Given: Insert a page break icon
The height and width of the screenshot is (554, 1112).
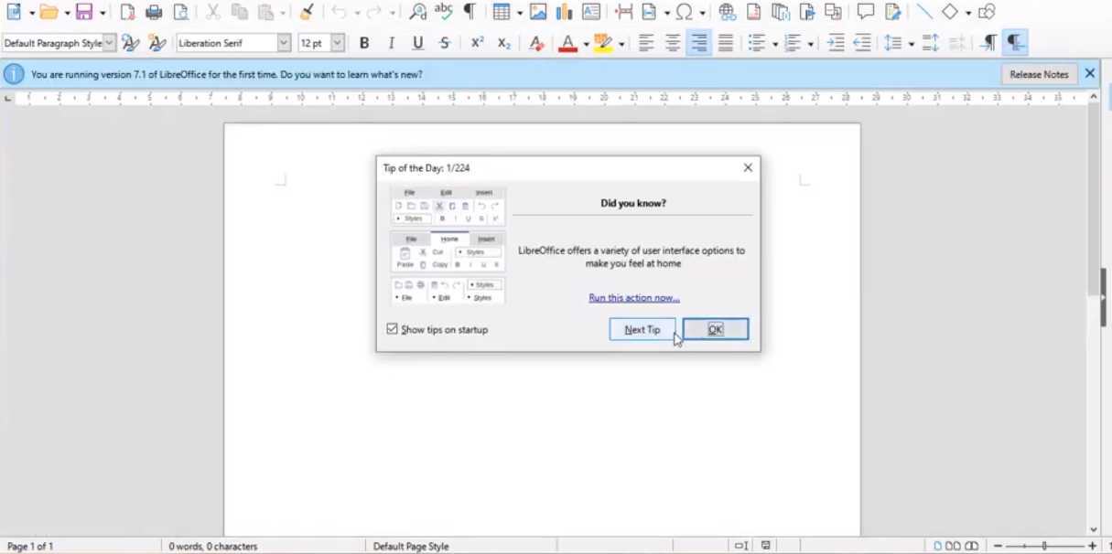Looking at the screenshot, I should pyautogui.click(x=624, y=12).
